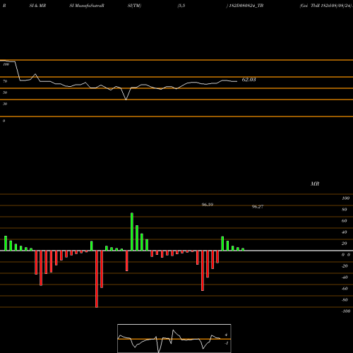
Task: Click the lowest dip point of the RSI line
Action: [126, 100]
